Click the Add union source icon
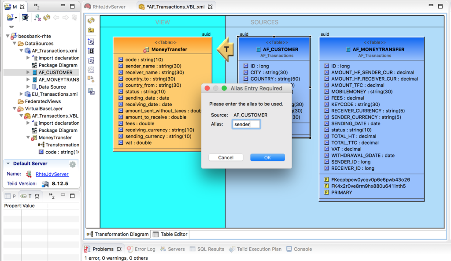Viewport: 451px width, 261px height. pyautogui.click(x=91, y=50)
